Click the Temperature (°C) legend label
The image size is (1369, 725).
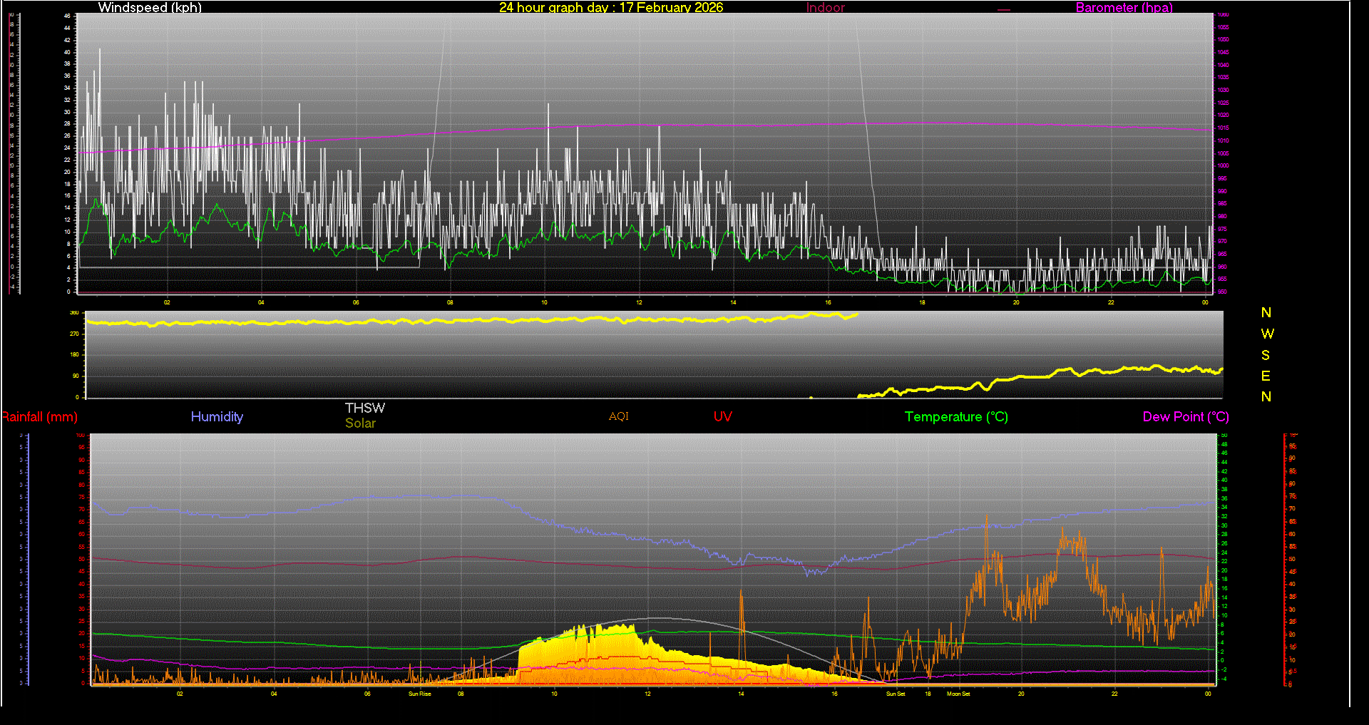pyautogui.click(x=955, y=417)
